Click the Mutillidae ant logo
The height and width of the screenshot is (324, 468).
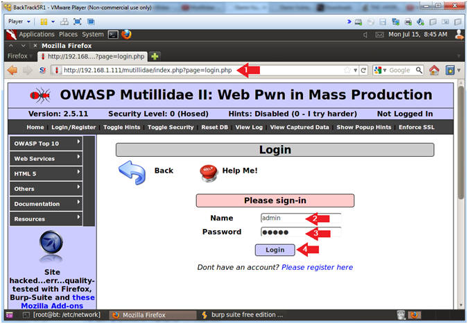(40, 95)
